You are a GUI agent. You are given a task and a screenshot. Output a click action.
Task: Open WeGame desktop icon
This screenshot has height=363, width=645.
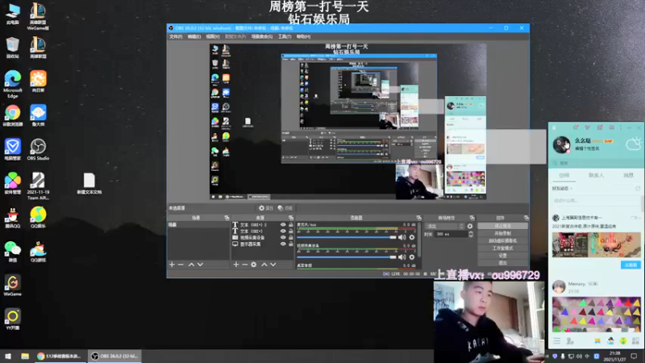click(x=12, y=286)
